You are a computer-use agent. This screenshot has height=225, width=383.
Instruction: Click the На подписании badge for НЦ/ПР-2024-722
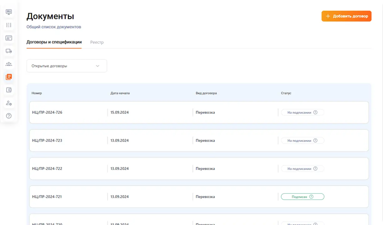(x=299, y=169)
